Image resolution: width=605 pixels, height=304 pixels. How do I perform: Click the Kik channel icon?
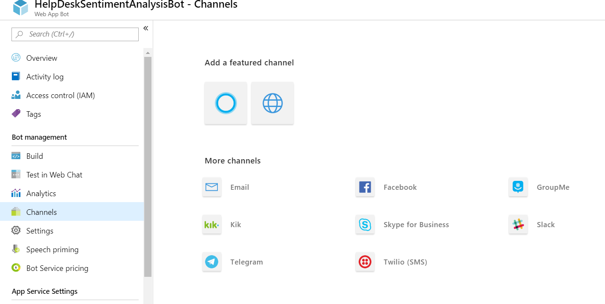pos(212,225)
